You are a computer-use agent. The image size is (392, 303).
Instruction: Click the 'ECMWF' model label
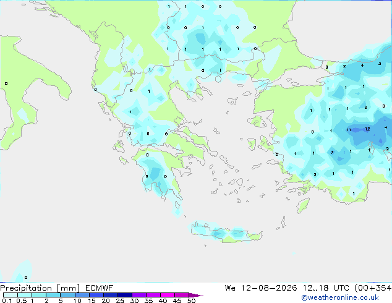[100, 288]
